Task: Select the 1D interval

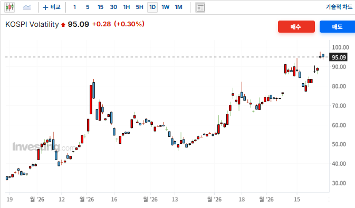Action: (152, 7)
